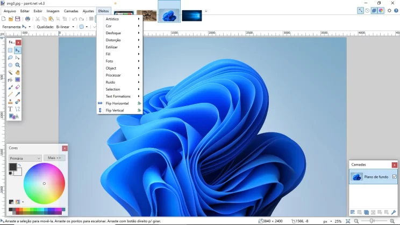Open the Camadas menu
400x225 pixels.
[71, 11]
